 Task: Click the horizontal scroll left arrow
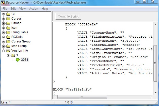tap(55, 97)
